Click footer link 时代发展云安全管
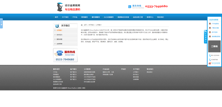Screen dimensions: 222x107 (x=89, y=82)
